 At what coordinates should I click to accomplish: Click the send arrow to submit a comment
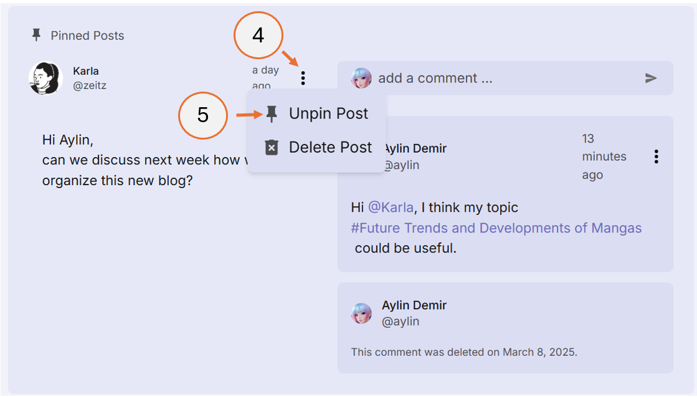[651, 78]
